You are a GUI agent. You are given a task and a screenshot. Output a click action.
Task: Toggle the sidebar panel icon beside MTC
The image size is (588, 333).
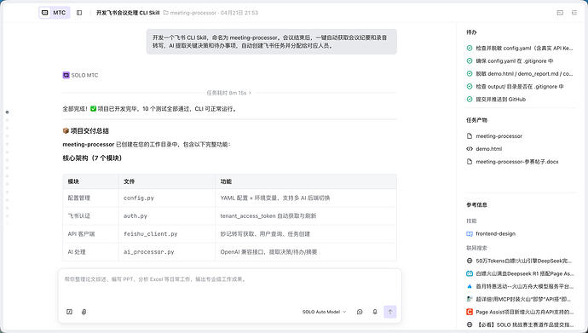pyautogui.click(x=79, y=13)
